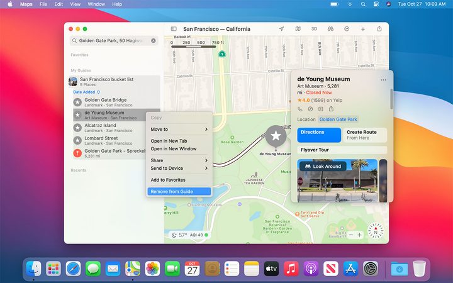Open Music from the Dock
This screenshot has height=283, width=453.
point(291,269)
